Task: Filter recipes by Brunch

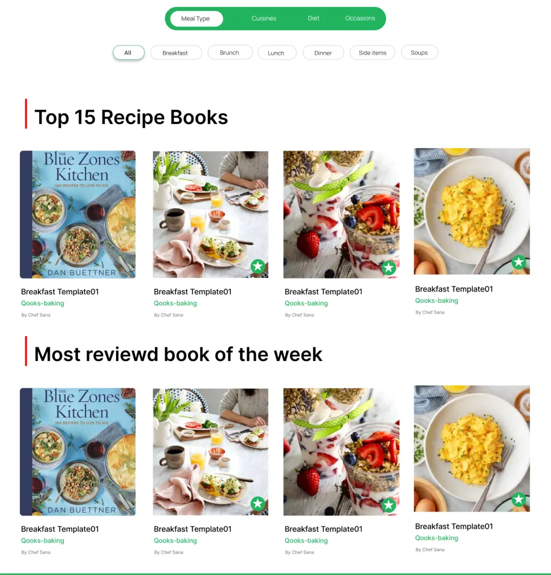Action: coord(230,53)
